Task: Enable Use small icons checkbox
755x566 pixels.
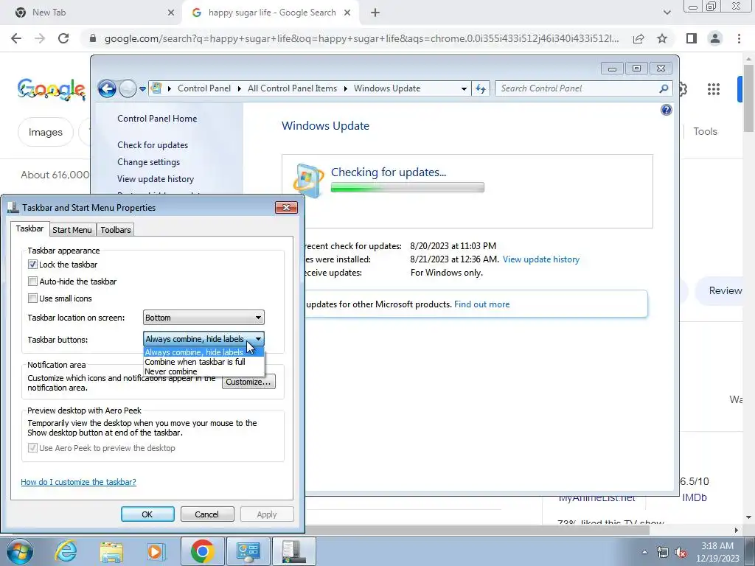Action: click(32, 298)
